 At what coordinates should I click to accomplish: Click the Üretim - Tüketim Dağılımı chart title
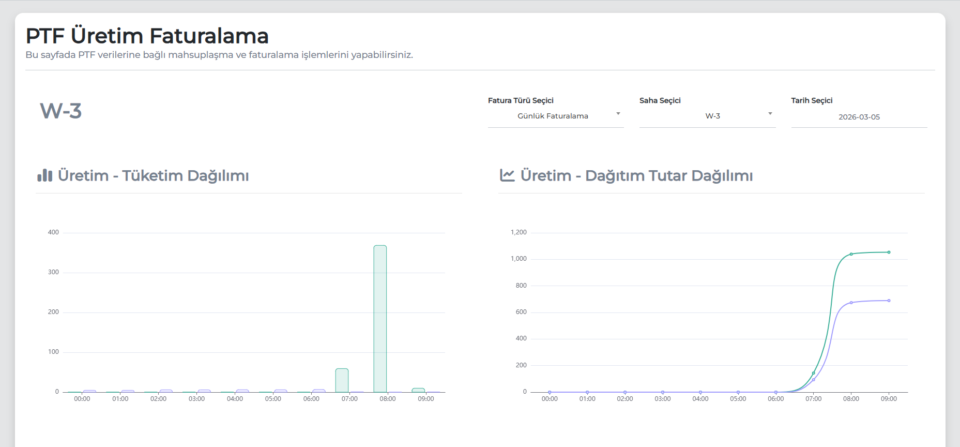(153, 176)
